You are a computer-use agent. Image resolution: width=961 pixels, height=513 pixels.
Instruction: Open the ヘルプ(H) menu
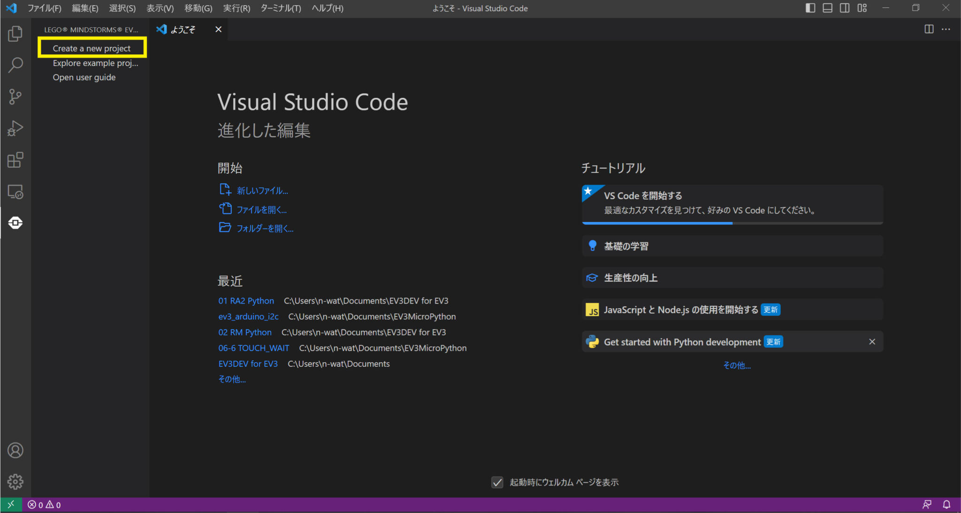(x=328, y=8)
